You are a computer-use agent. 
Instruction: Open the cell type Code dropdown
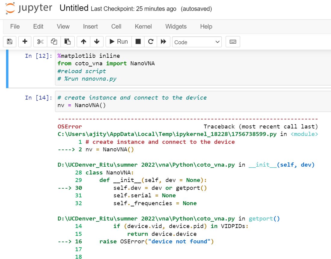pos(197,42)
